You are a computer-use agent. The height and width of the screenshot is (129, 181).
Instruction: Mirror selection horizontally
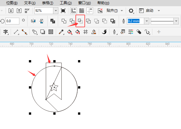point(33,21)
